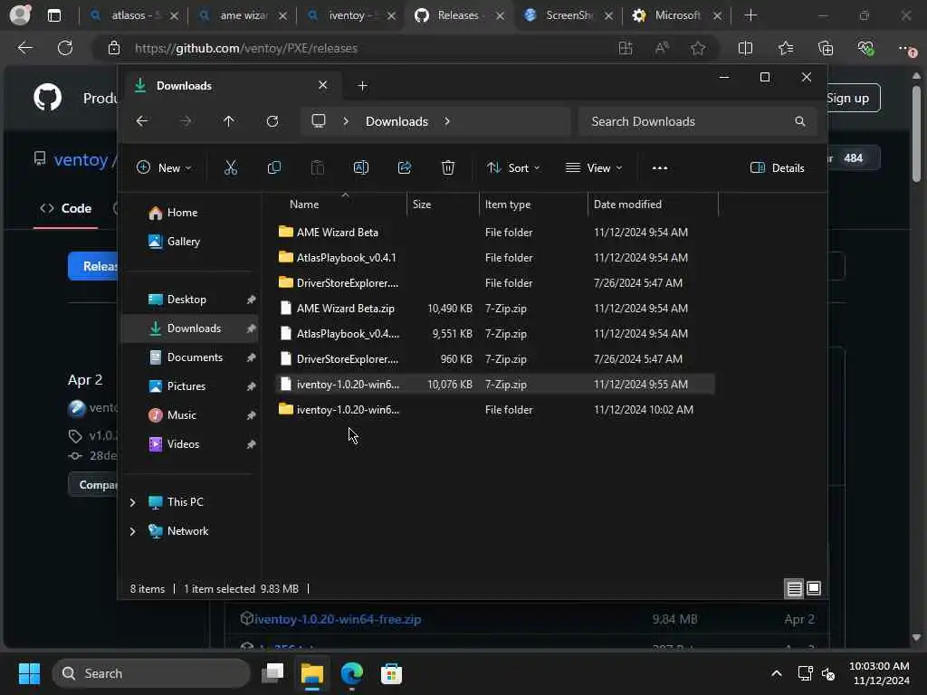Expand the This PC tree node
Viewport: 927px width, 695px height.
(x=132, y=502)
